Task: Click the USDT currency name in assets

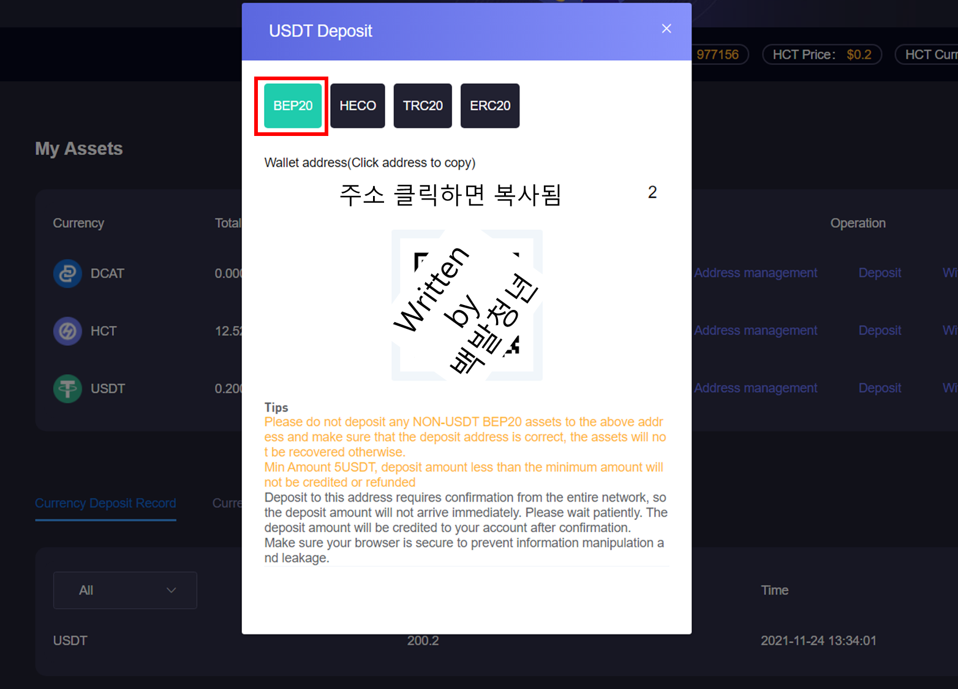Action: (x=108, y=389)
